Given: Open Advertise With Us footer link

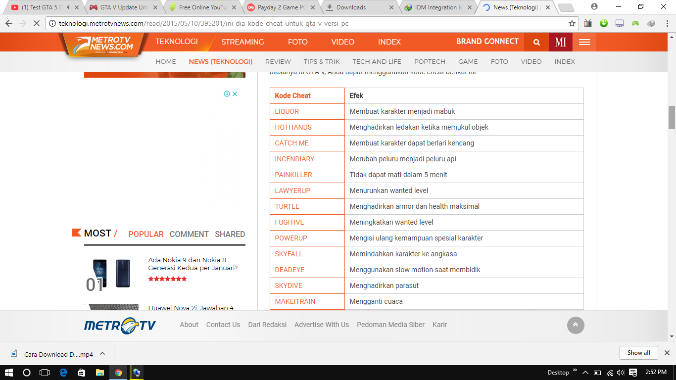Looking at the screenshot, I should pyautogui.click(x=322, y=325).
